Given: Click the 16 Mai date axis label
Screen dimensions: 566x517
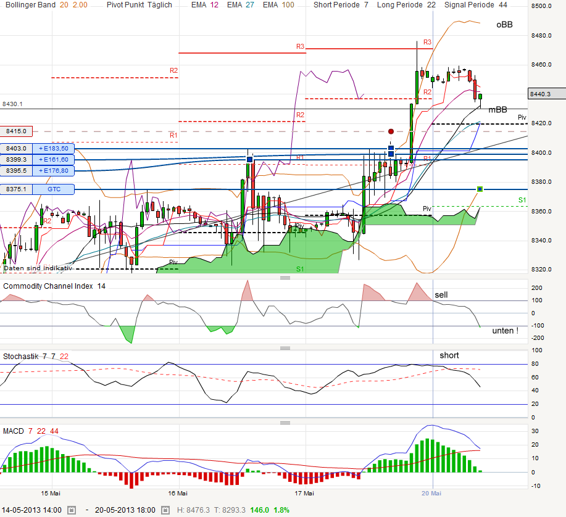Looking at the screenshot, I should 178,493.
